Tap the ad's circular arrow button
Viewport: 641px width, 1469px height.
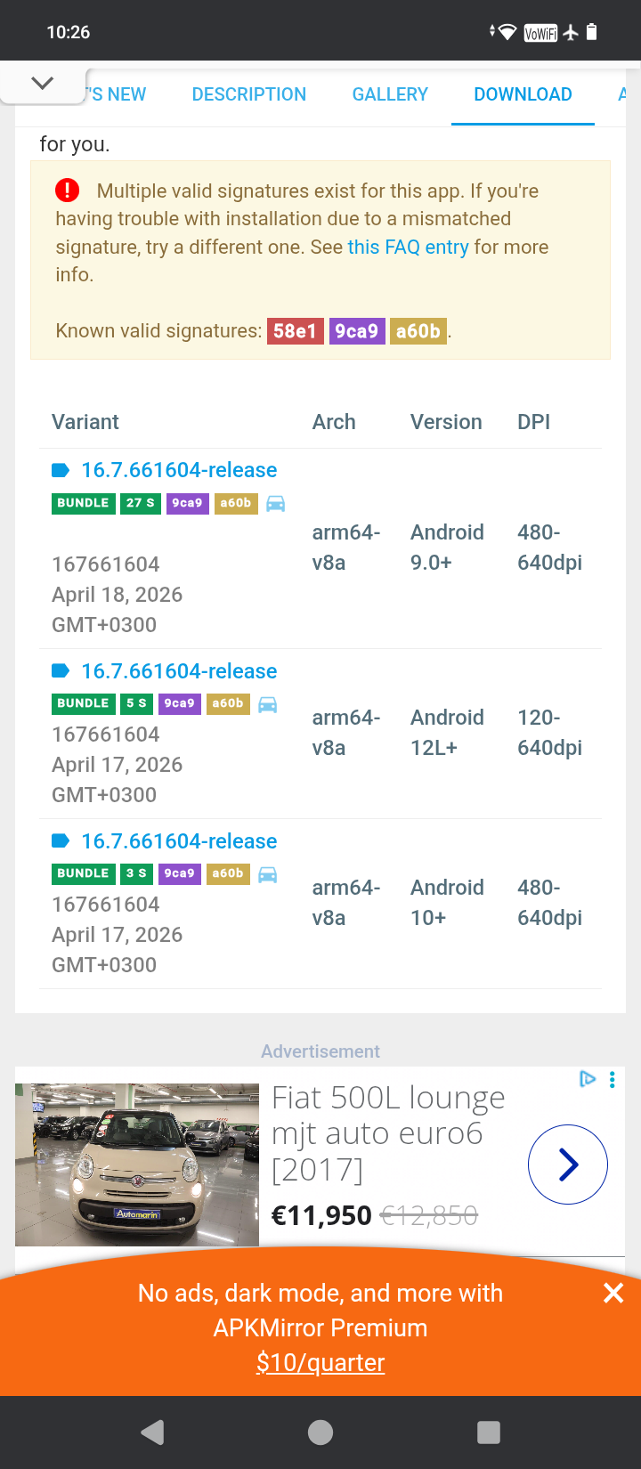click(x=568, y=1165)
